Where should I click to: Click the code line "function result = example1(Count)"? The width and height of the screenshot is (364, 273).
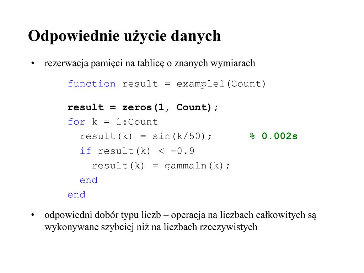tap(166, 84)
